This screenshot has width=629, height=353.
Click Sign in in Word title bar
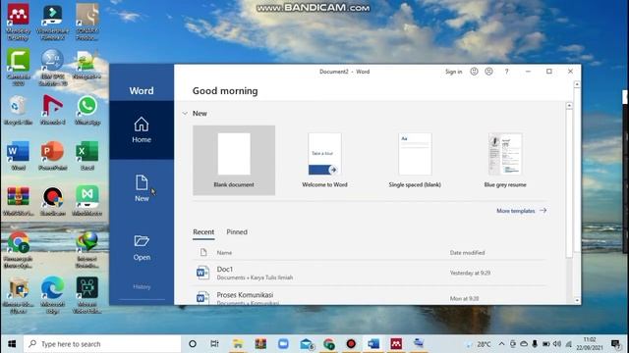(454, 72)
